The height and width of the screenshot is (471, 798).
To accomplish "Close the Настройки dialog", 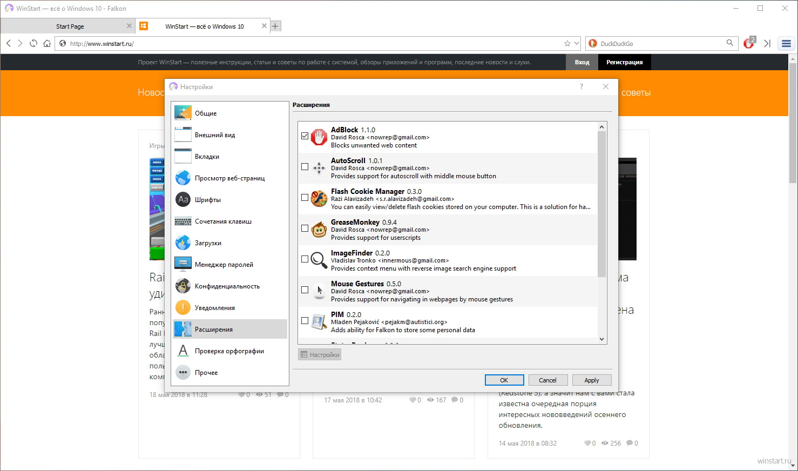I will pos(606,86).
